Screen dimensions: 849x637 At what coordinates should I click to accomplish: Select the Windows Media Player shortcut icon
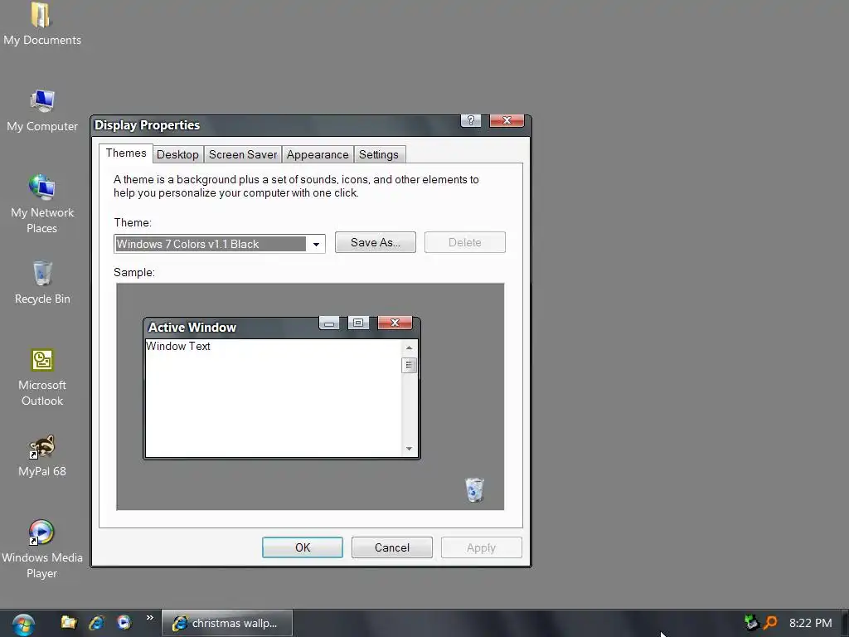41,550
